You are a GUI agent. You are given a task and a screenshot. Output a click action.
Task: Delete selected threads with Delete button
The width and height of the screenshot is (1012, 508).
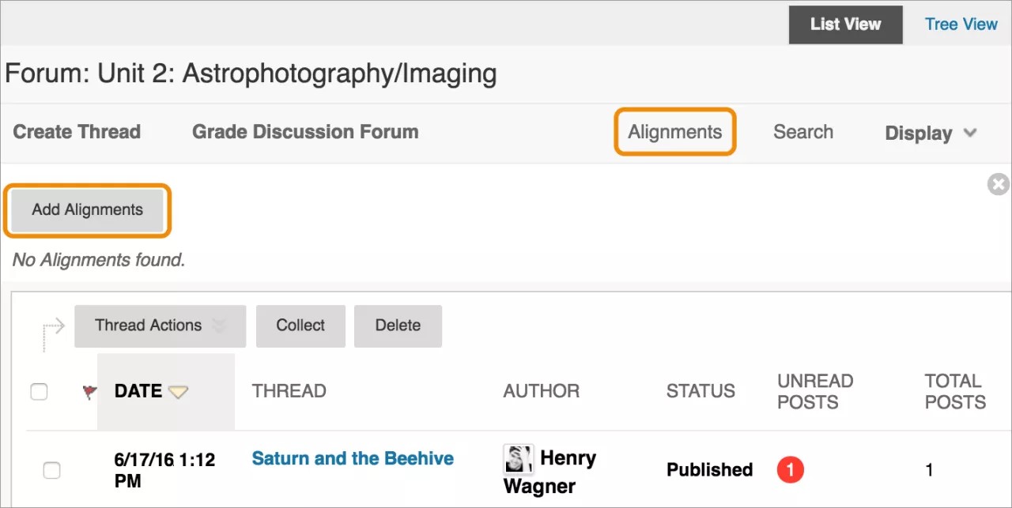pyautogui.click(x=398, y=325)
